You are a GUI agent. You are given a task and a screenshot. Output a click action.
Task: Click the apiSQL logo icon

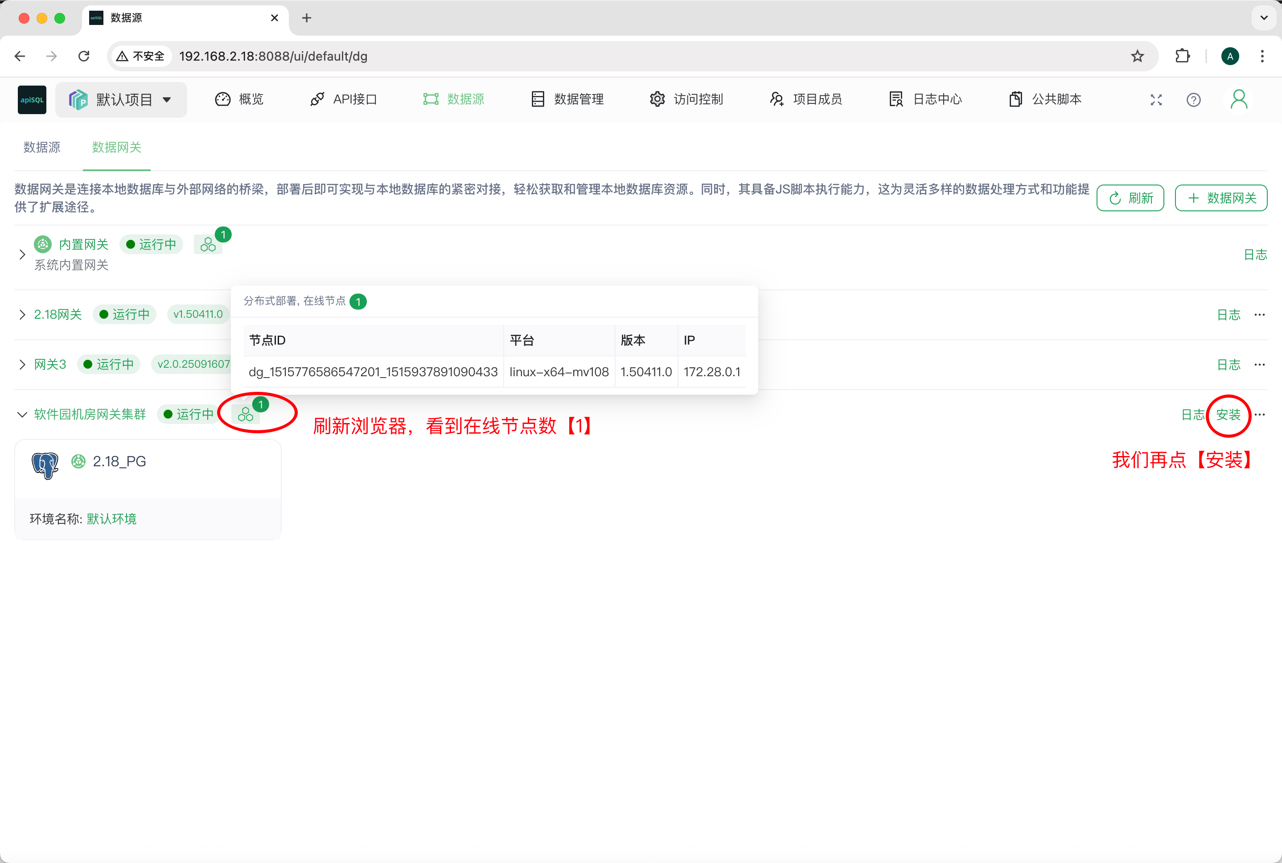point(31,99)
